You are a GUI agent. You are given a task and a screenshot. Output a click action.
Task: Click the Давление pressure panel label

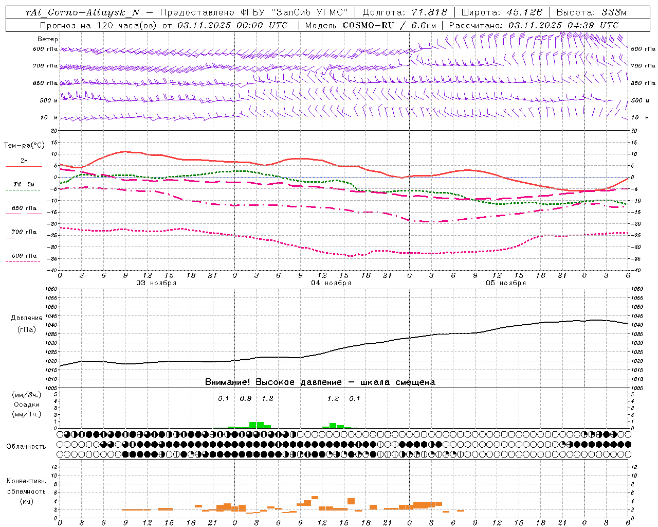tap(27, 318)
